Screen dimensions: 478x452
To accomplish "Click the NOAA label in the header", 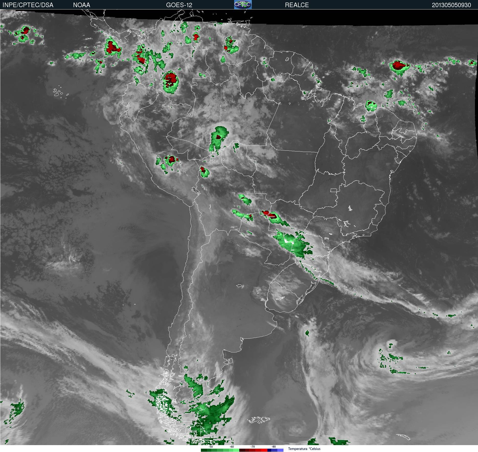I will tap(82, 5).
